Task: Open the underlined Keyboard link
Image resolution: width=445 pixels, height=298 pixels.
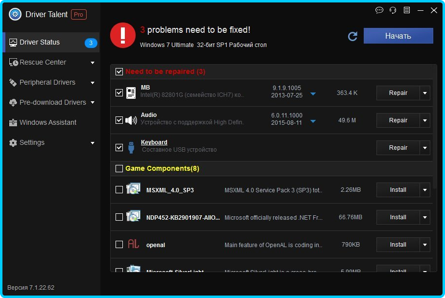Action: [154, 142]
